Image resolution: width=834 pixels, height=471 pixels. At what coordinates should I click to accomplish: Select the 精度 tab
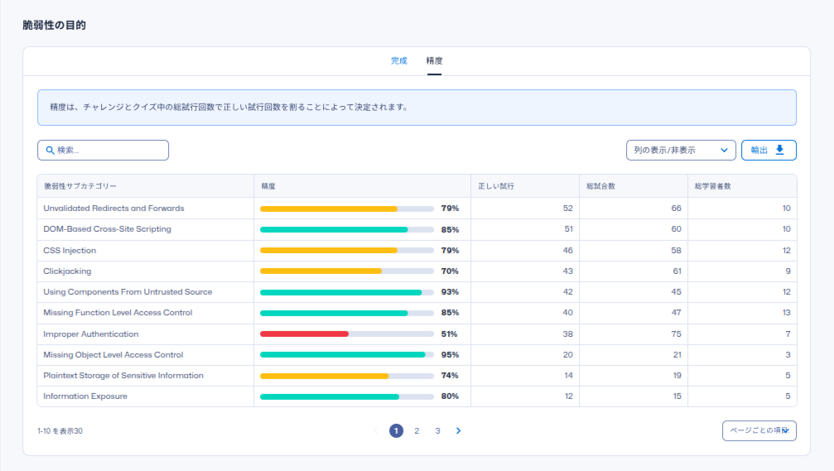coord(434,60)
